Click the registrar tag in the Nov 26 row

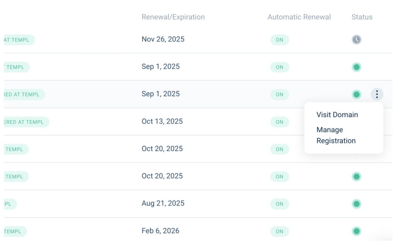(x=19, y=40)
